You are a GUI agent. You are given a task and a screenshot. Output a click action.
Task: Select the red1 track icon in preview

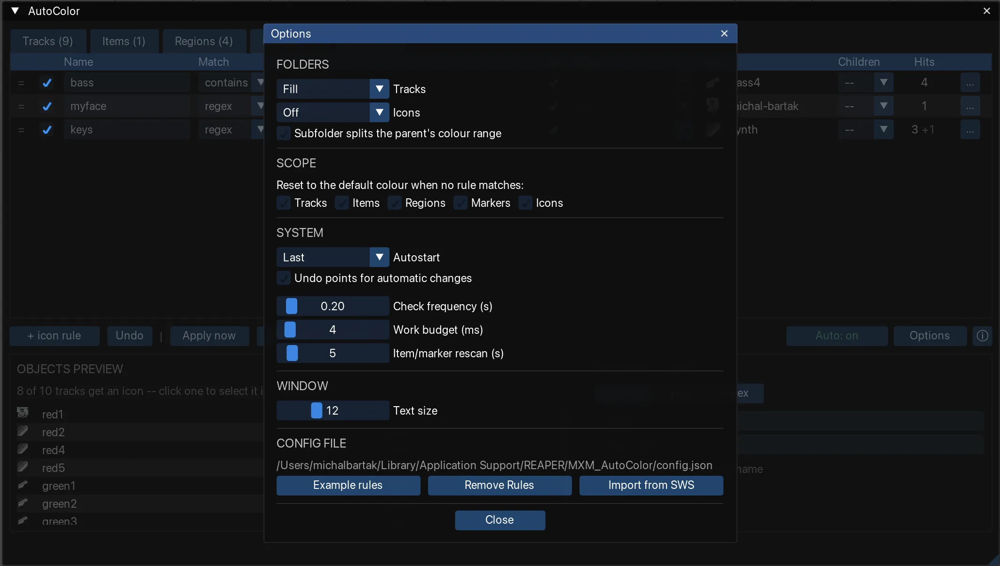[x=23, y=413]
